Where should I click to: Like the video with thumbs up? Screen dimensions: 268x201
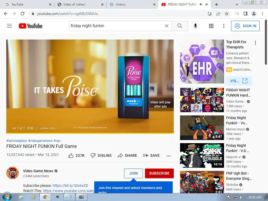76,155
